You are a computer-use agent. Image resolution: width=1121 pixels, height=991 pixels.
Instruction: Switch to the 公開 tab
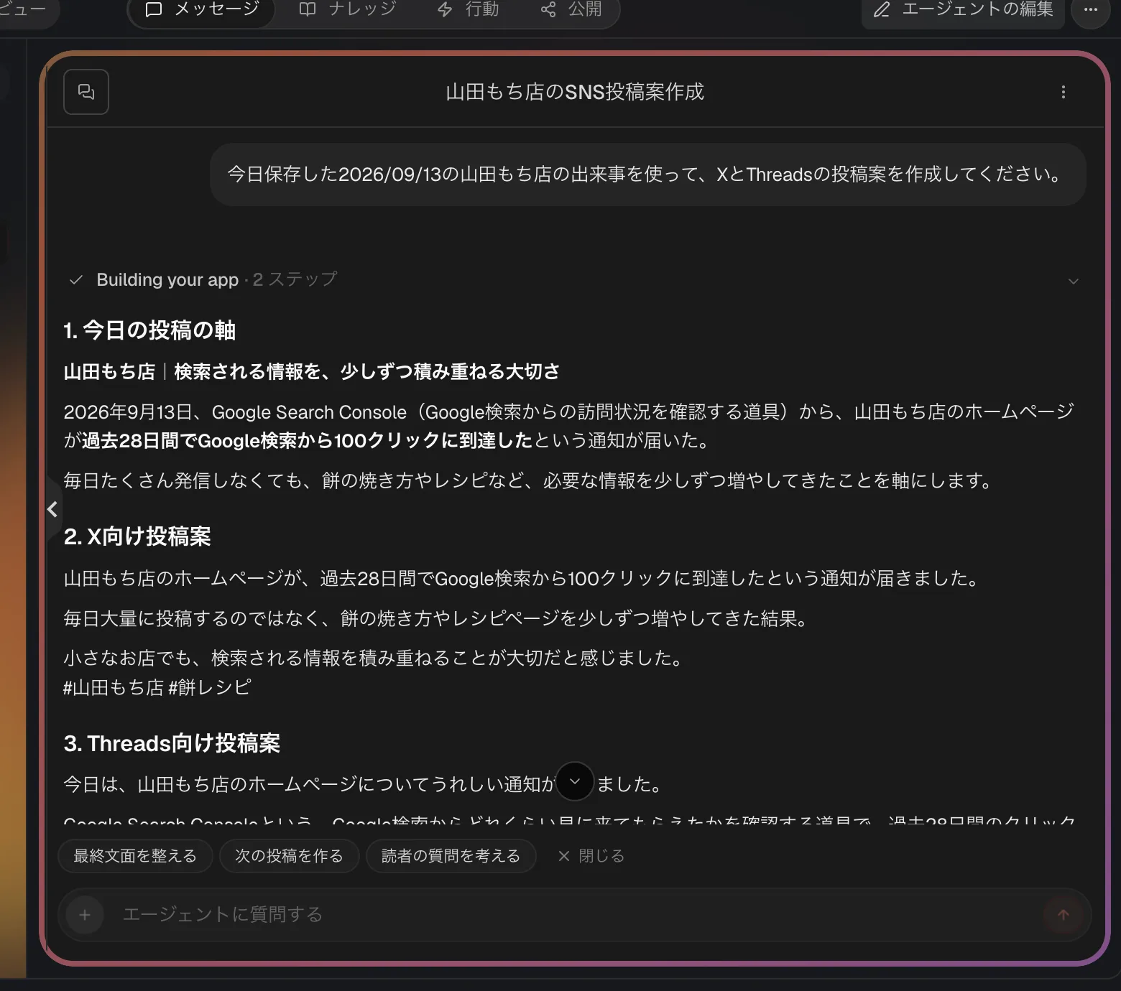[571, 10]
